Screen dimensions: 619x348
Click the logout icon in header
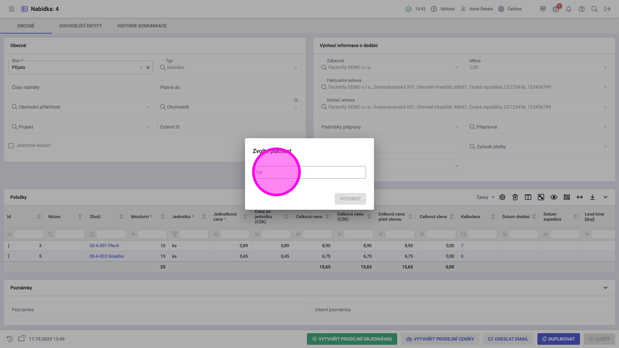(x=607, y=9)
